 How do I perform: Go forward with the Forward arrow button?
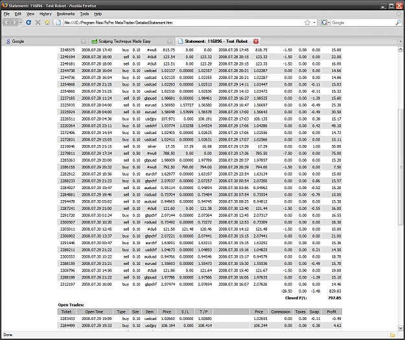tap(14, 23)
